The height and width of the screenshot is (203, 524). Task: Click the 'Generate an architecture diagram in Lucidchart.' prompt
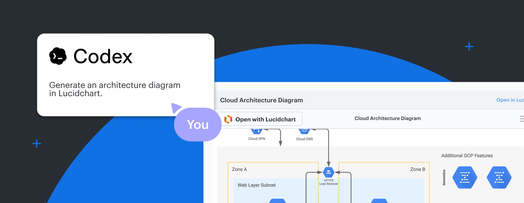[115, 89]
